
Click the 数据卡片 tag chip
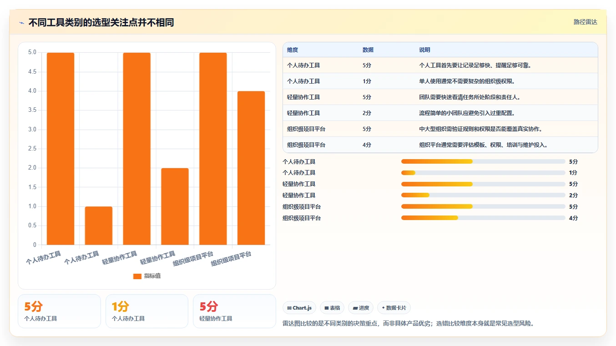click(x=394, y=308)
